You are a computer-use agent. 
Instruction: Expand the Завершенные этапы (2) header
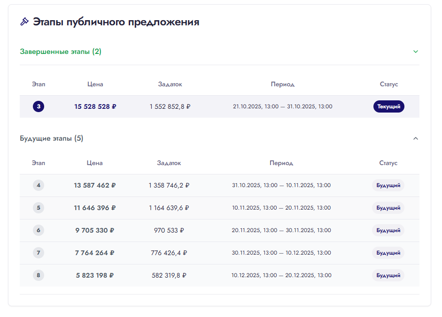pyautogui.click(x=62, y=52)
